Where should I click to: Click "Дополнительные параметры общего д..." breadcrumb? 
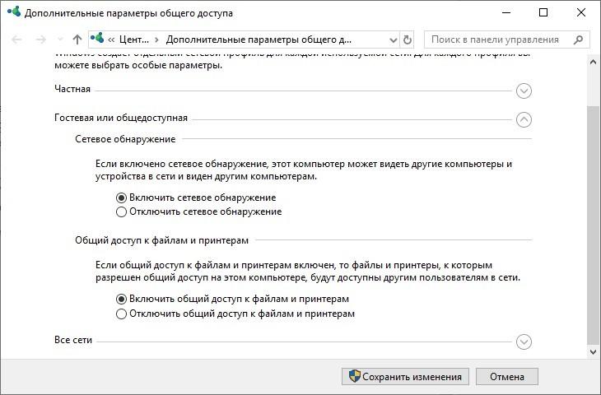259,39
